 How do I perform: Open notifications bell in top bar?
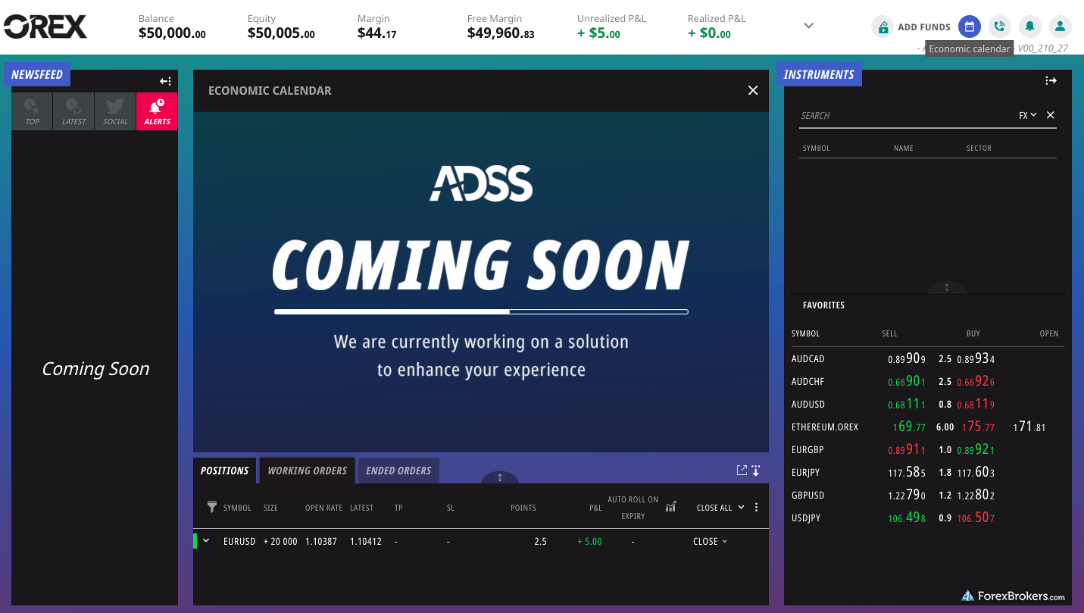point(1029,27)
